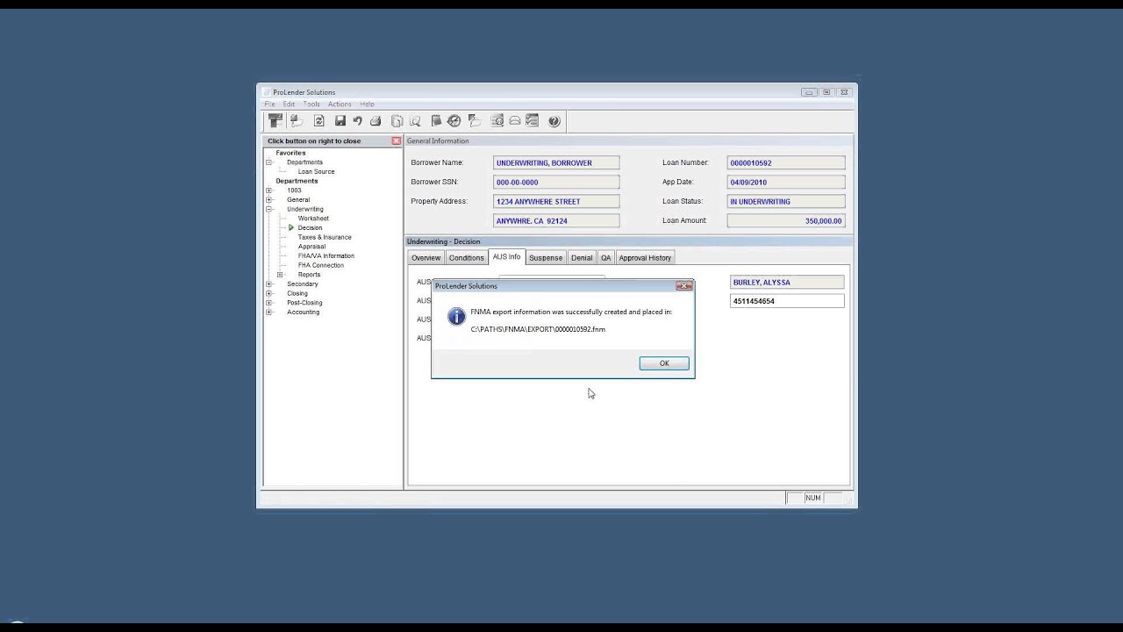
Task: Expand the Secondary tree node
Action: tap(269, 284)
